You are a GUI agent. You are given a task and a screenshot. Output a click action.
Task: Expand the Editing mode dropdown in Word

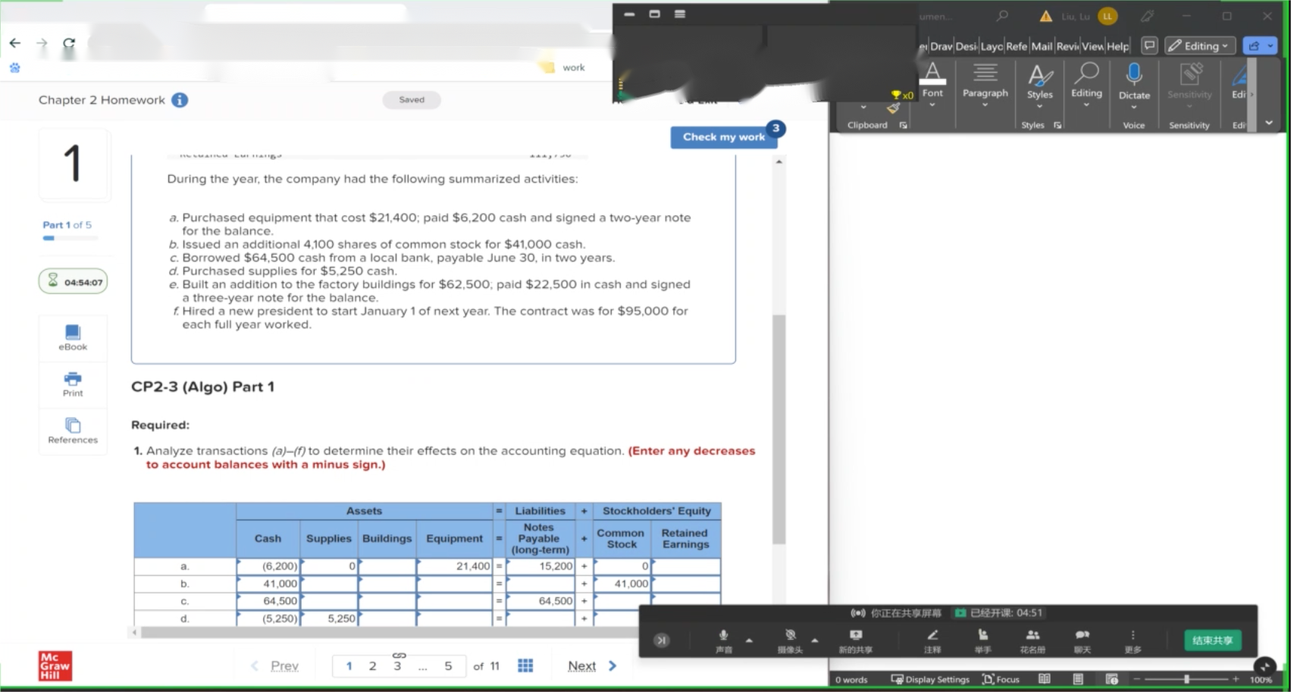(1200, 46)
